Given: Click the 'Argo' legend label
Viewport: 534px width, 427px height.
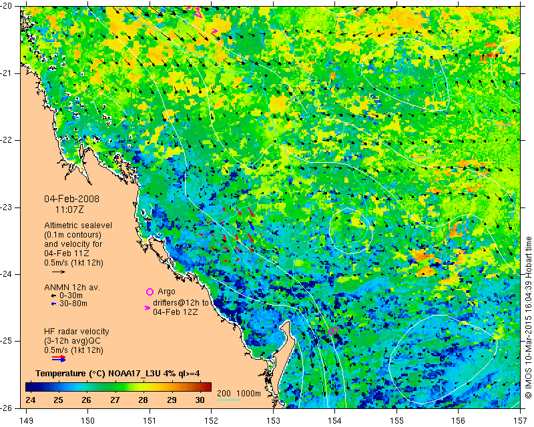Looking at the screenshot, I should coord(166,292).
